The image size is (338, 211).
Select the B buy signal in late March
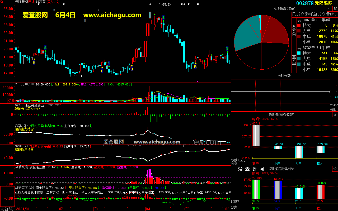[x=132, y=69]
